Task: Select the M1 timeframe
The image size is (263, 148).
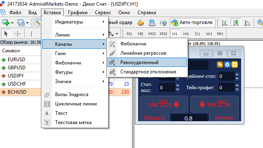Action: tap(129, 34)
